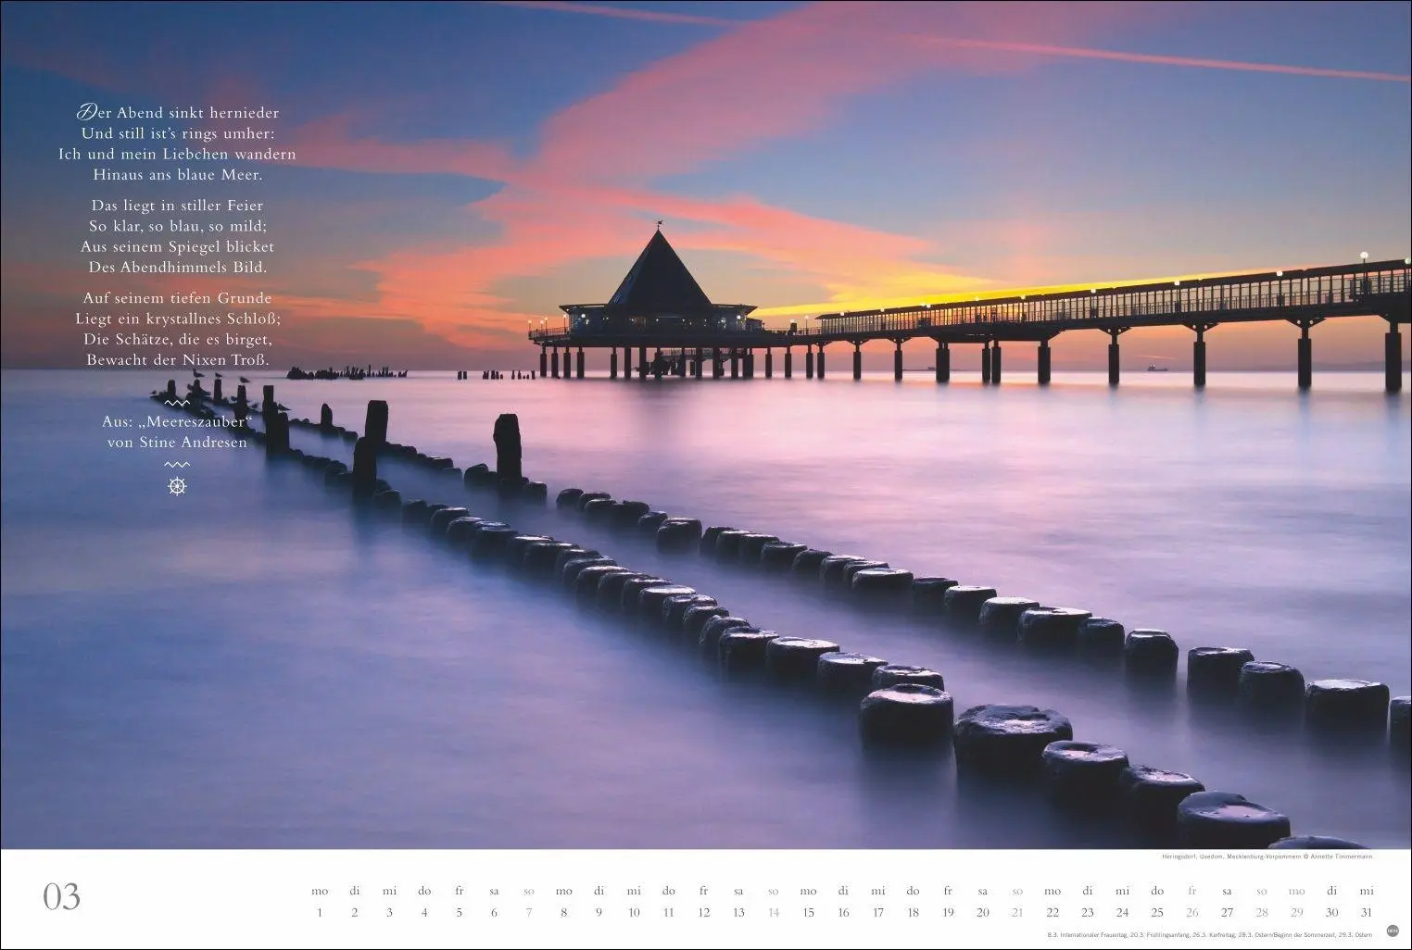Click the source line 'Aus: „Meereszauber“'

coord(177,421)
